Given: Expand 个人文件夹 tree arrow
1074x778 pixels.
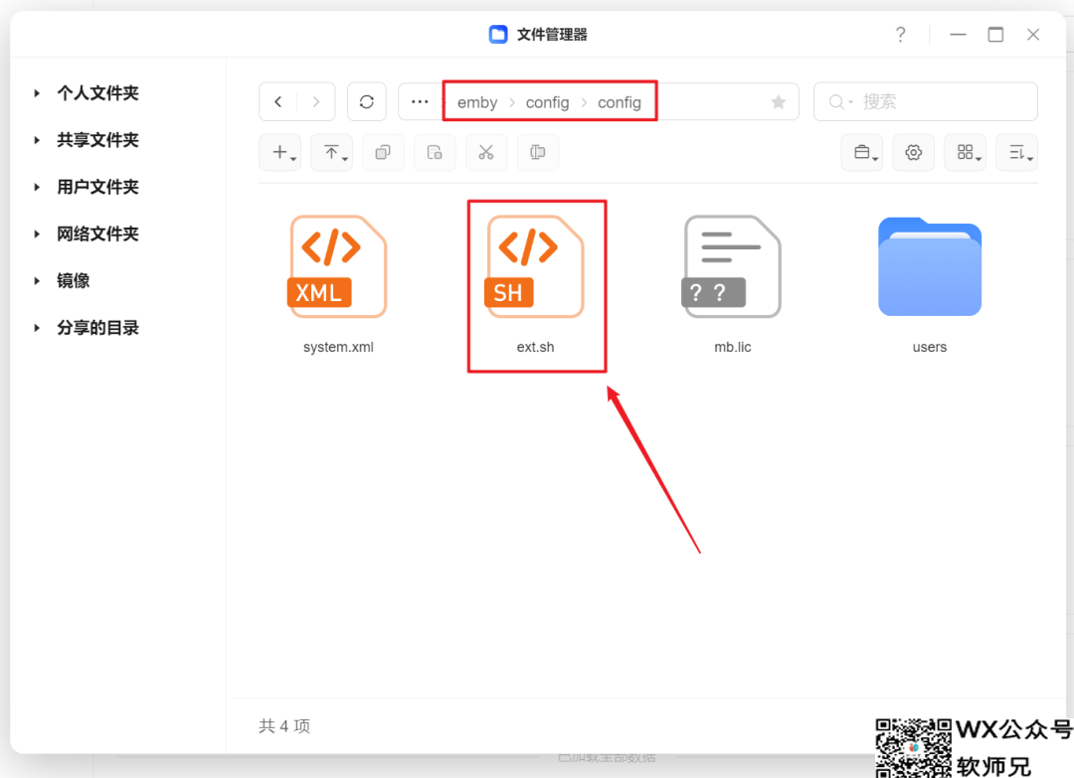Looking at the screenshot, I should point(37,93).
